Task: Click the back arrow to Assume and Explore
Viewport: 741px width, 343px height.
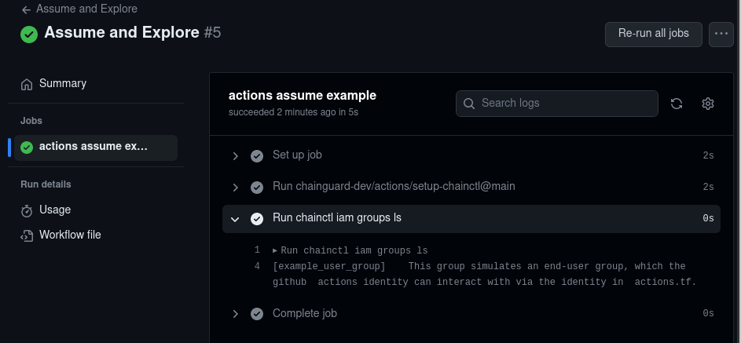Action: [27, 9]
